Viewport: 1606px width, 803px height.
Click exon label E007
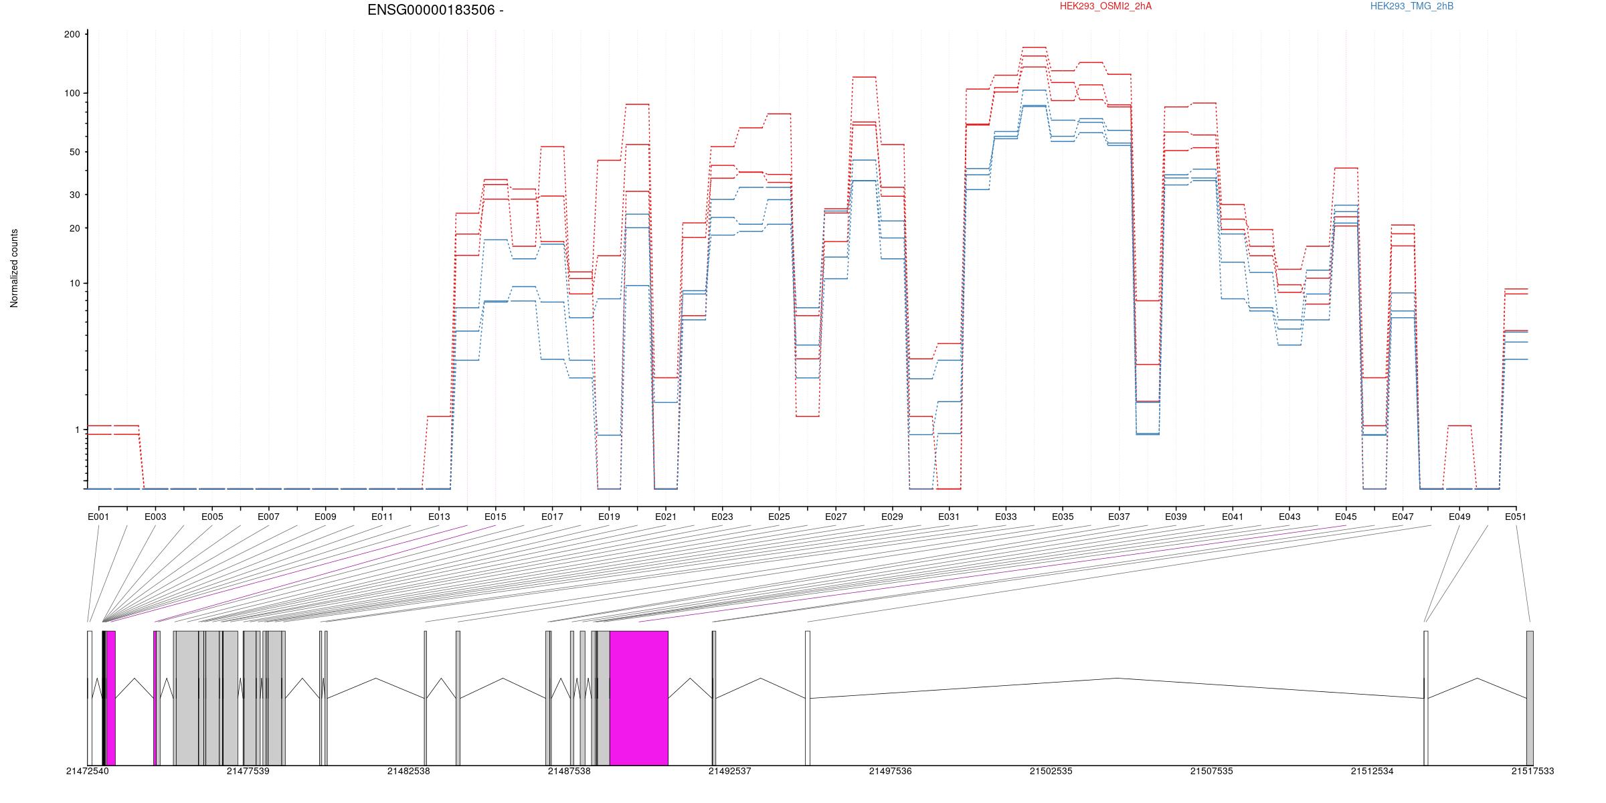tap(268, 517)
